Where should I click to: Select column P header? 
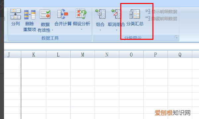[x=156, y=55]
